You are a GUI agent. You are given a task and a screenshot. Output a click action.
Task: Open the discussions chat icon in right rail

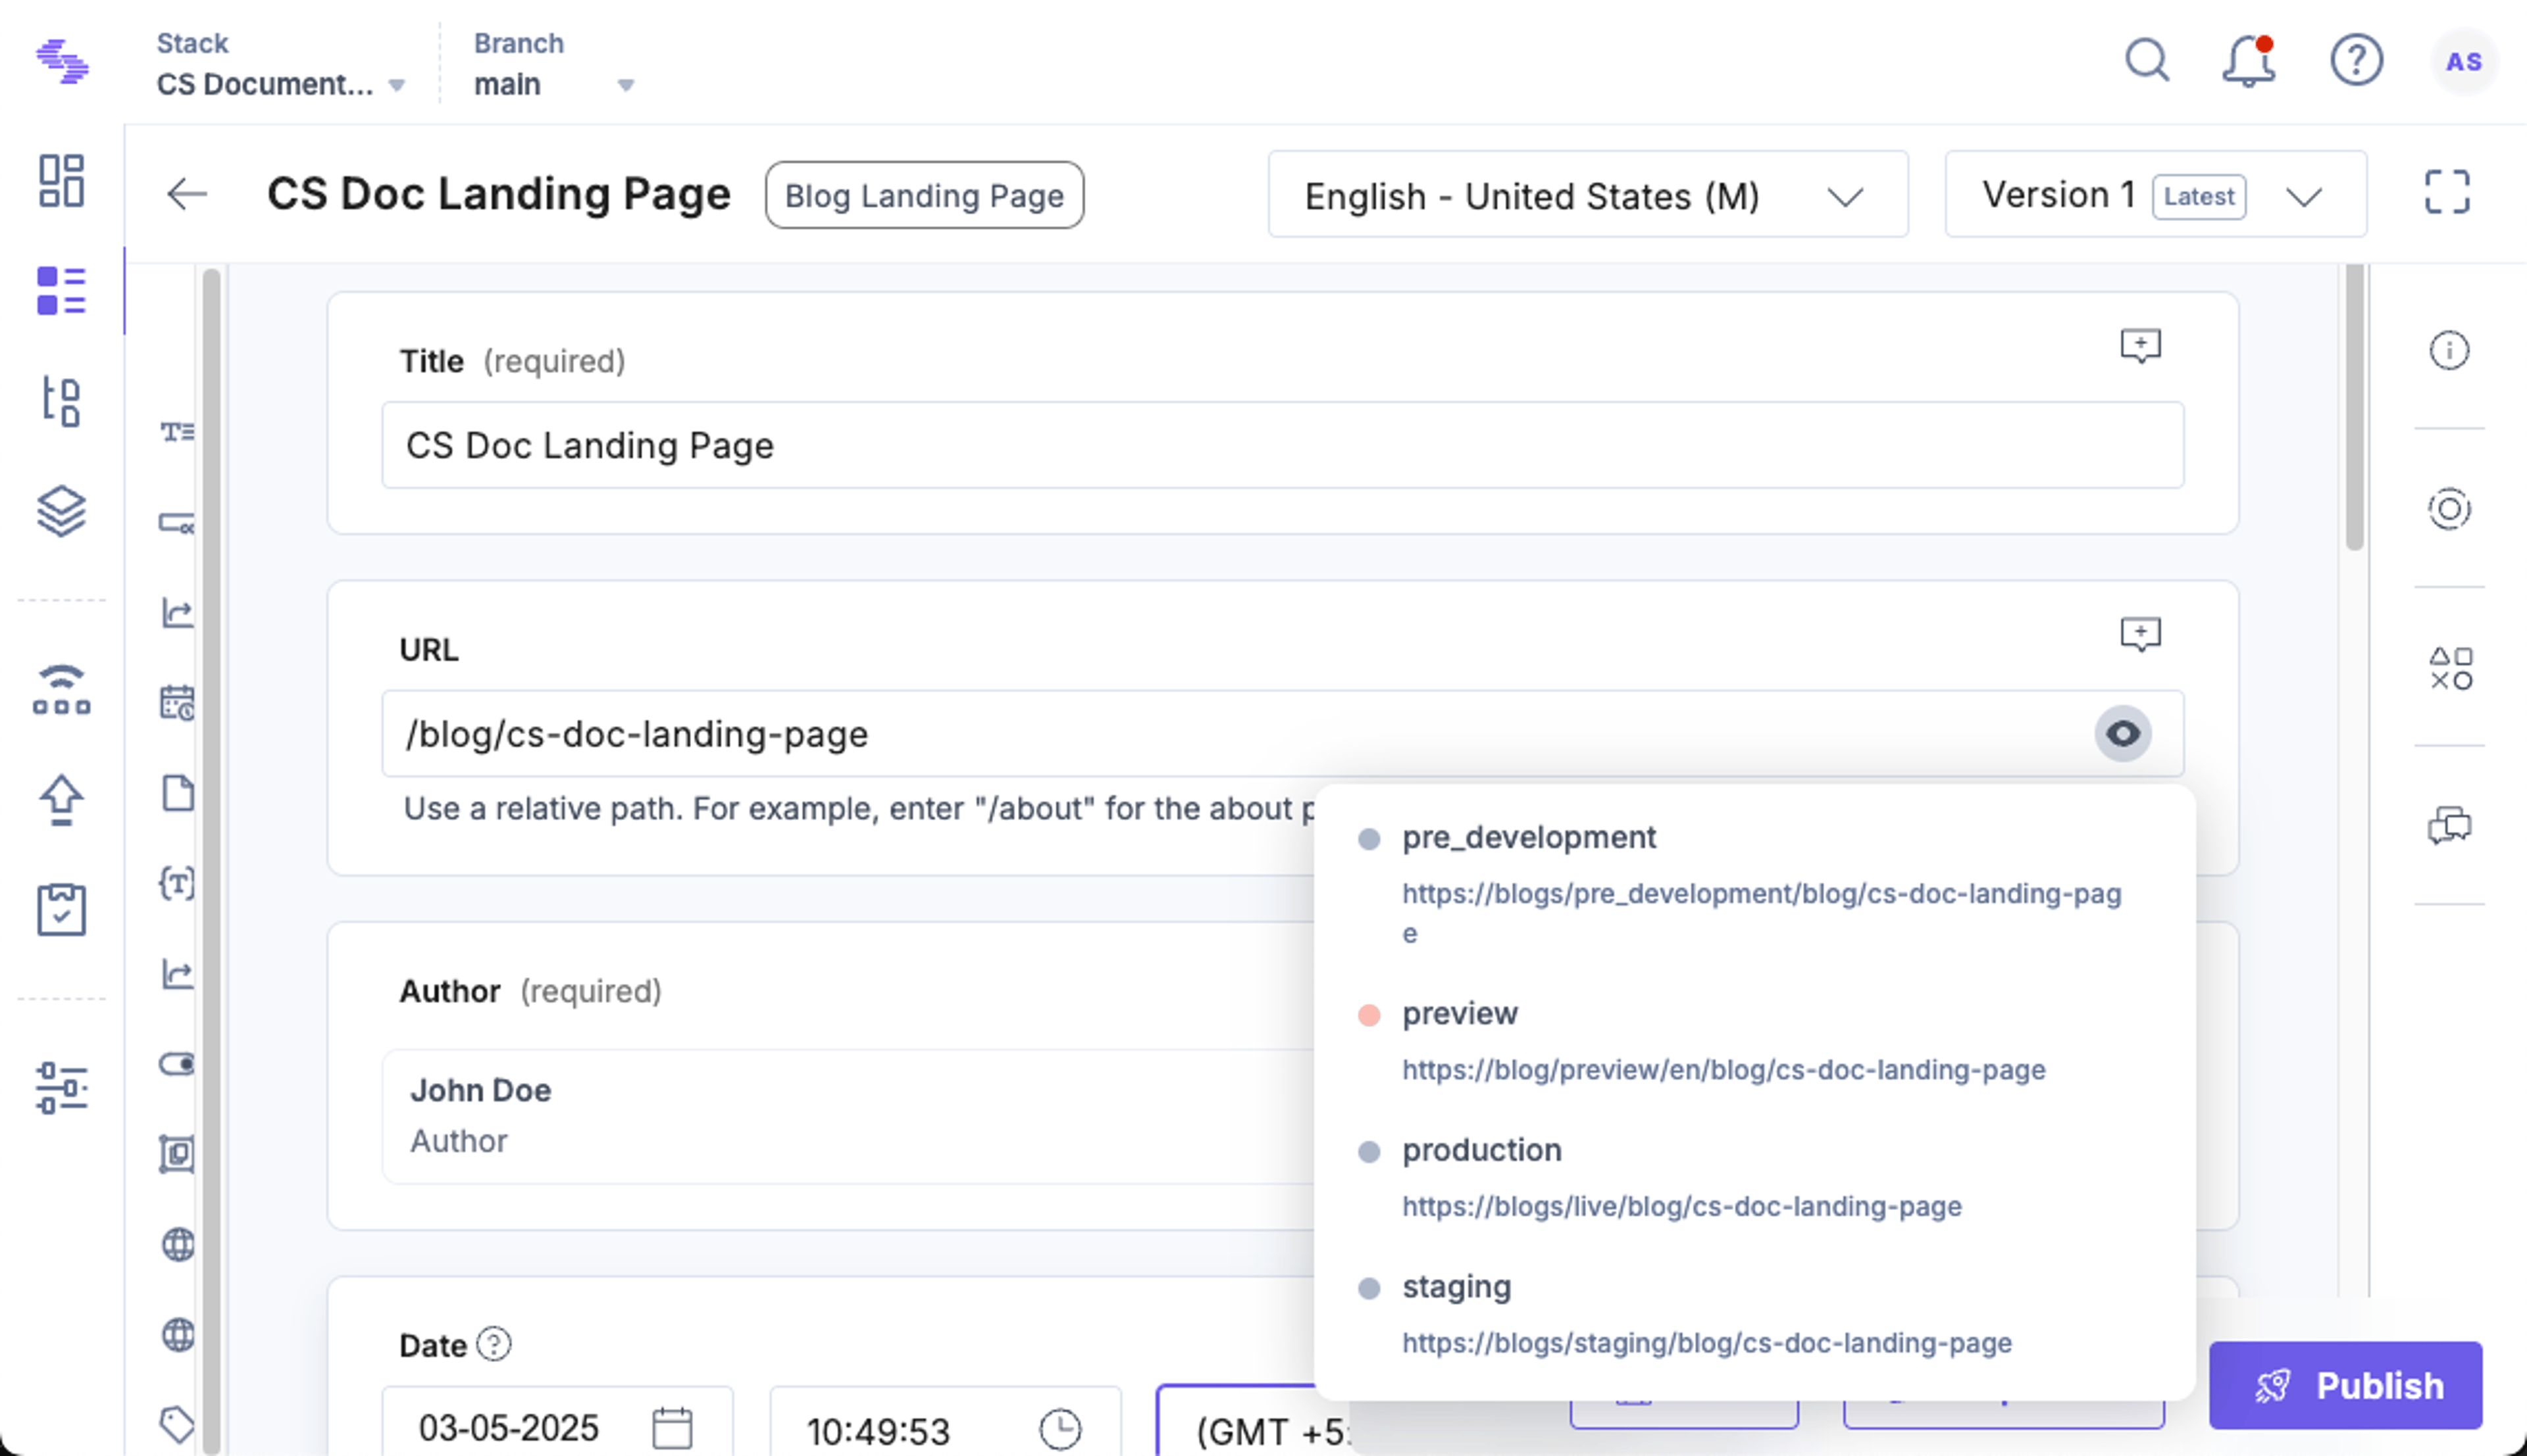[x=2450, y=827]
